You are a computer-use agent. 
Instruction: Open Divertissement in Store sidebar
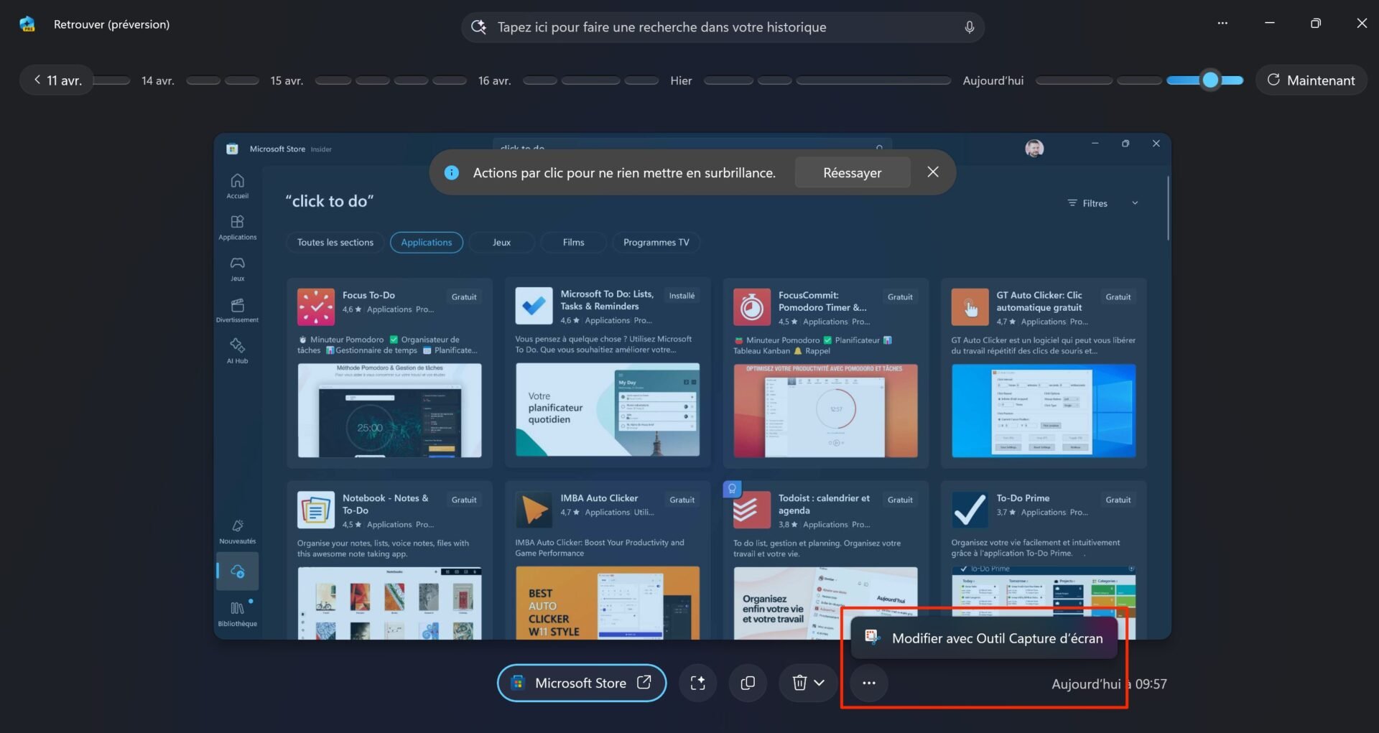click(237, 310)
